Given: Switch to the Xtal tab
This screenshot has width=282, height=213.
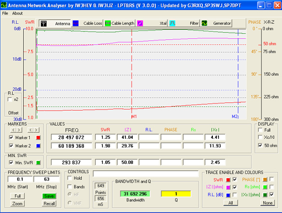Looking at the screenshot, I should (x=152, y=23).
